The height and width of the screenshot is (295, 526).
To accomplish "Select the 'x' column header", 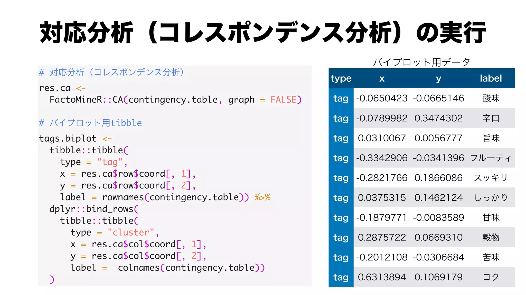I will click(x=382, y=79).
